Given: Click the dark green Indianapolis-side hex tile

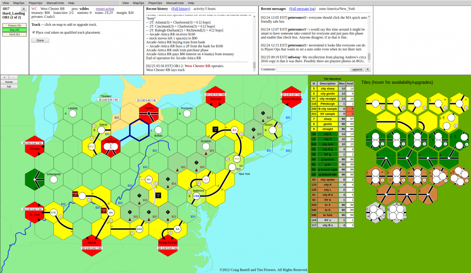Looking at the screenshot, I should (34, 179).
